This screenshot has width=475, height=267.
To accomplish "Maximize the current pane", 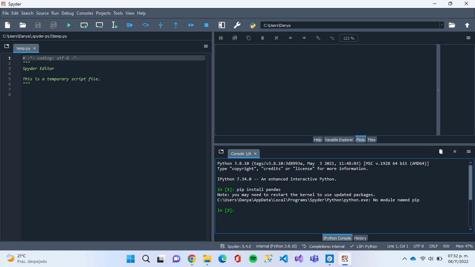I will click(222, 25).
